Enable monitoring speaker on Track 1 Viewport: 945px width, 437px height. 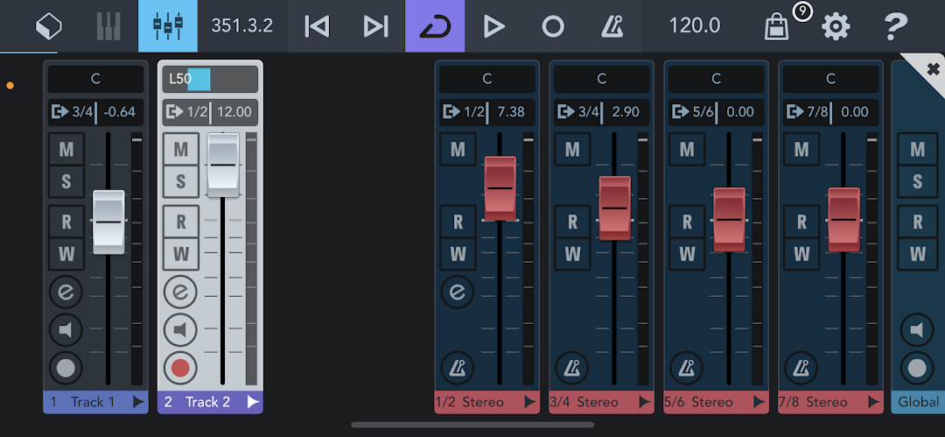tap(66, 329)
